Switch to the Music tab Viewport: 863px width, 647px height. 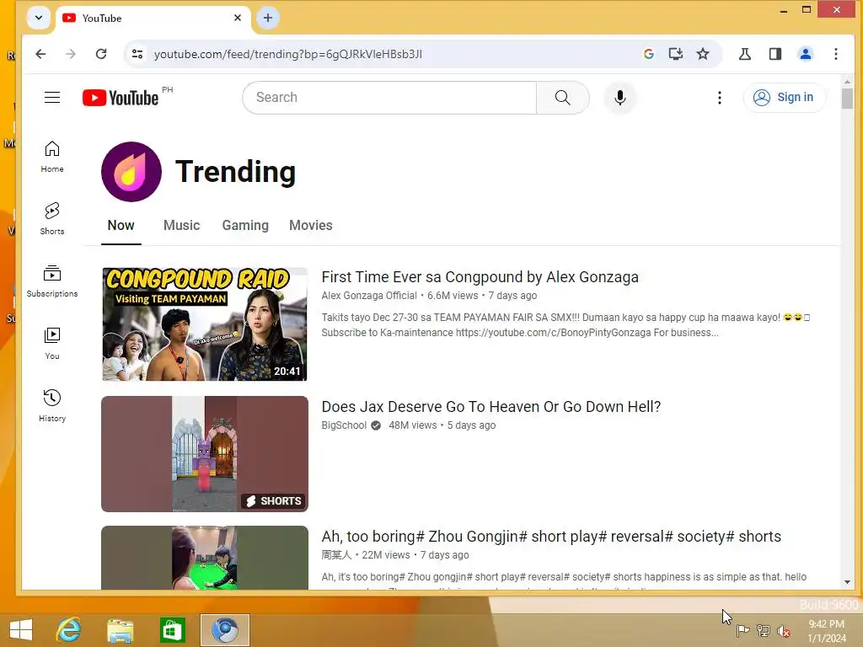click(182, 226)
